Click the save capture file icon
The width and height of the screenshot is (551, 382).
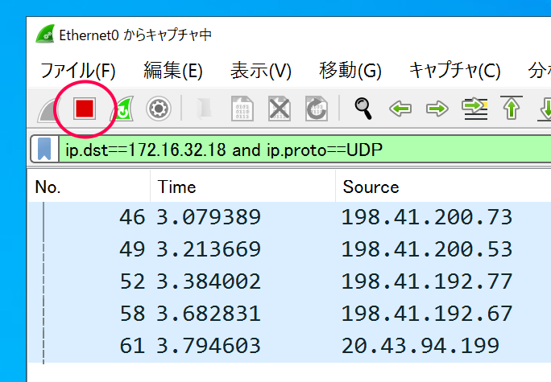(x=242, y=109)
